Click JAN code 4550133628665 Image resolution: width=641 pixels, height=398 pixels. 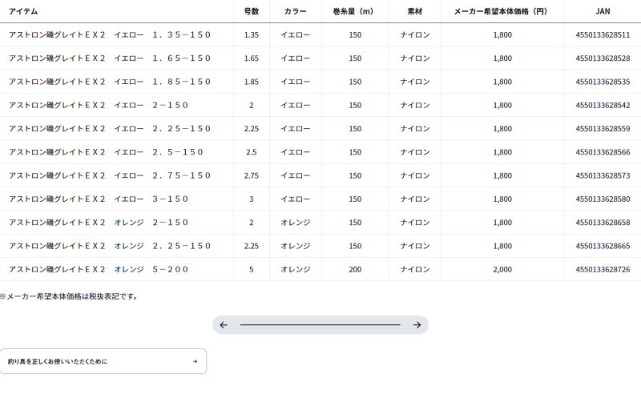[x=603, y=246]
